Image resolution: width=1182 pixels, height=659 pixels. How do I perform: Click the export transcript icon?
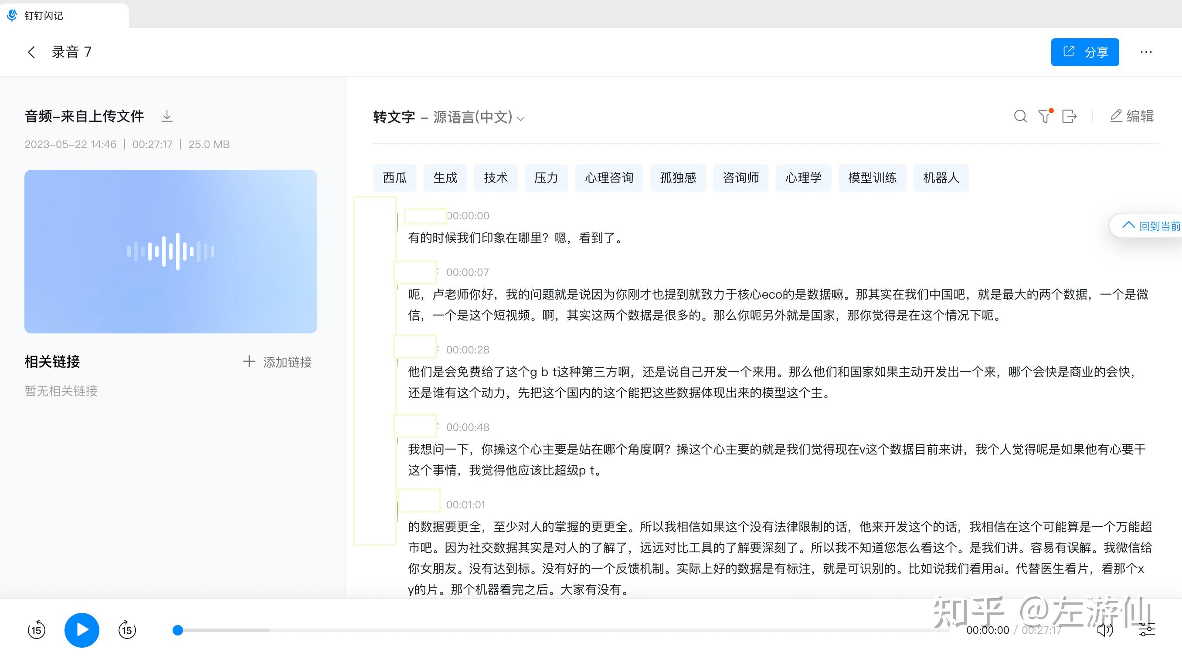1069,116
